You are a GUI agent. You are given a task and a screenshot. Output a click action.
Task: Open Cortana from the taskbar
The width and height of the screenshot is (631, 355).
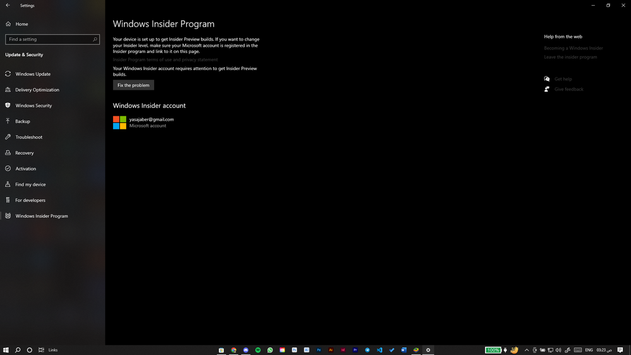point(30,350)
